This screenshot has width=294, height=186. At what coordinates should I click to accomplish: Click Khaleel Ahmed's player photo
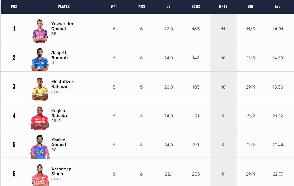tap(40, 147)
